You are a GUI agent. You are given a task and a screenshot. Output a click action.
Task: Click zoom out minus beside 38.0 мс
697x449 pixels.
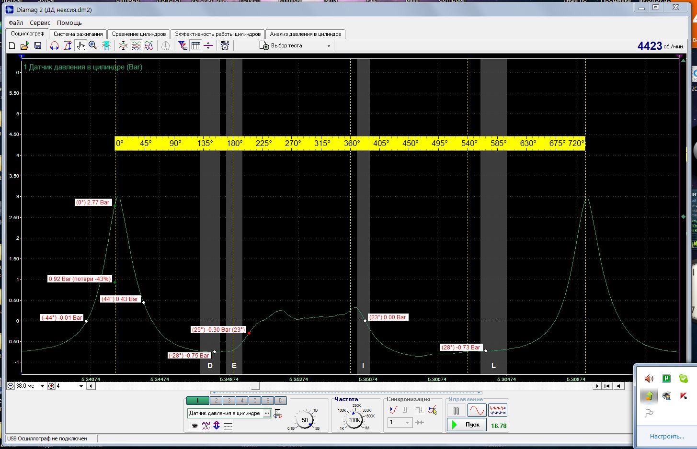point(11,386)
